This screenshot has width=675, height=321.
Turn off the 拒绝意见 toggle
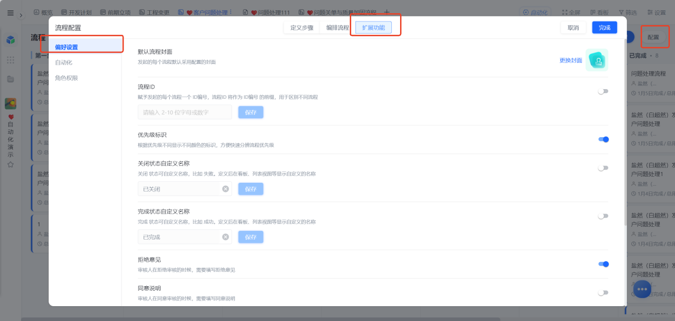coord(603,264)
